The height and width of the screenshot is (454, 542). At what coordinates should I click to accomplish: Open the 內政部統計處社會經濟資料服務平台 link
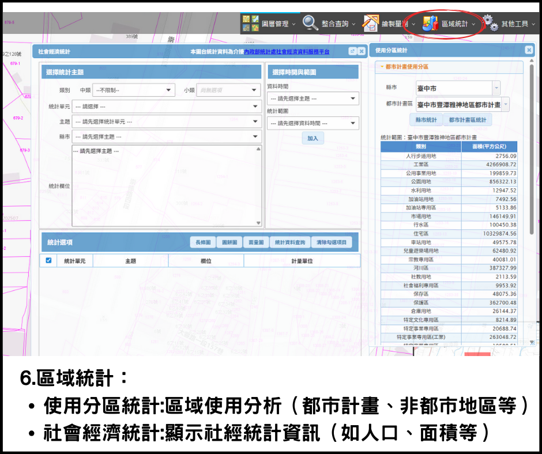click(x=287, y=52)
